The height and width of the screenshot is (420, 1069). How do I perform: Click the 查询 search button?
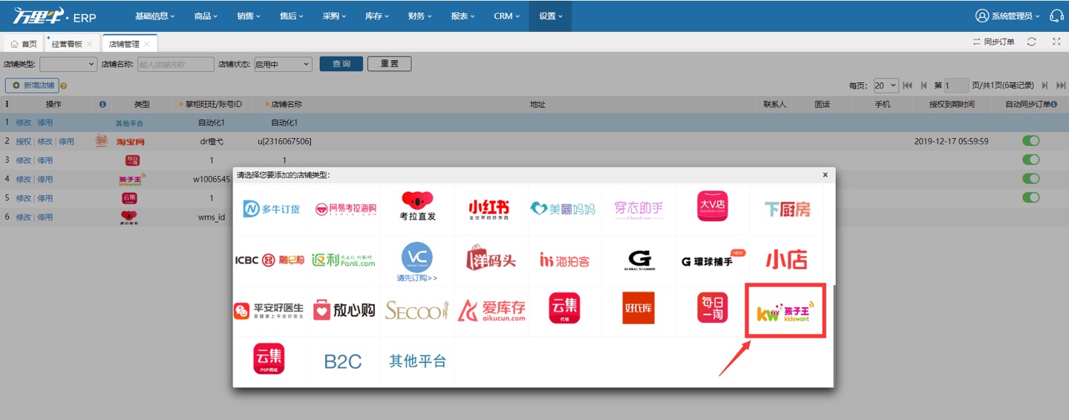[341, 65]
